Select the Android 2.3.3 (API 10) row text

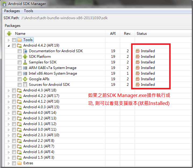(41, 135)
